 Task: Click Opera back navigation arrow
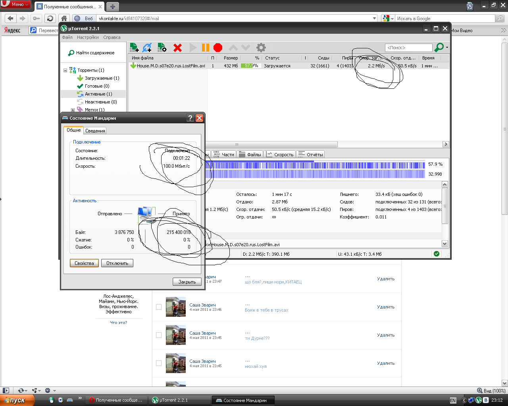pos(10,18)
